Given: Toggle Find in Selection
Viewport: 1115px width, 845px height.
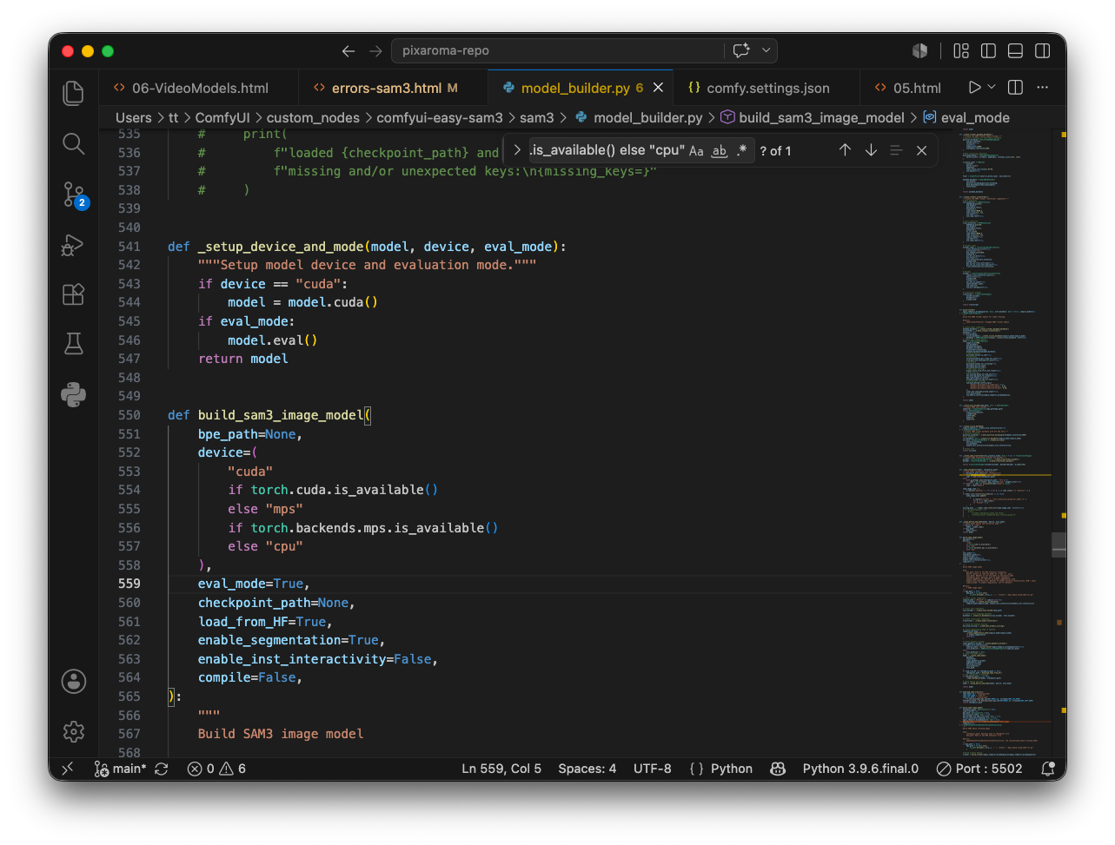Looking at the screenshot, I should coord(896,150).
